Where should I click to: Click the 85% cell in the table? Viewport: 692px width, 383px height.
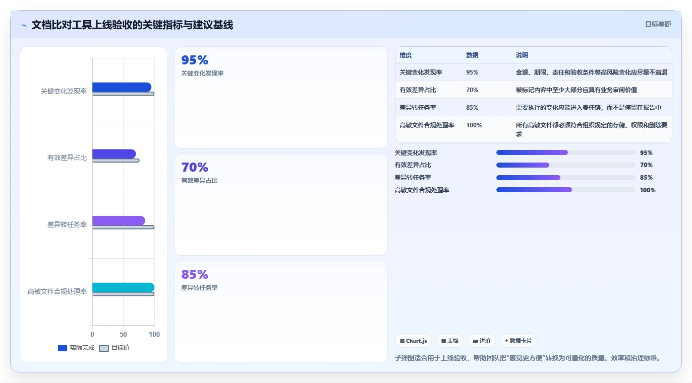472,108
